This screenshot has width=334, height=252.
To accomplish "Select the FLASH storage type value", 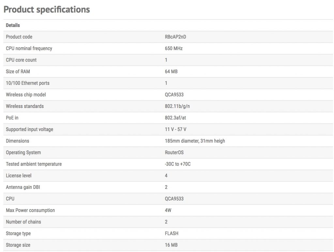I will (172, 233).
